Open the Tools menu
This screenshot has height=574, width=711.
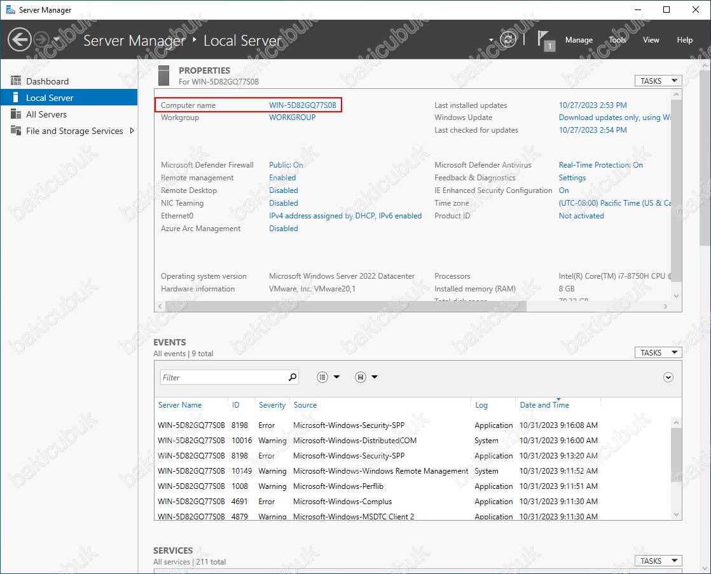point(617,40)
